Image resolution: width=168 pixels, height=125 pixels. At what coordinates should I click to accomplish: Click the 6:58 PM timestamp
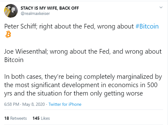click(x=12, y=104)
